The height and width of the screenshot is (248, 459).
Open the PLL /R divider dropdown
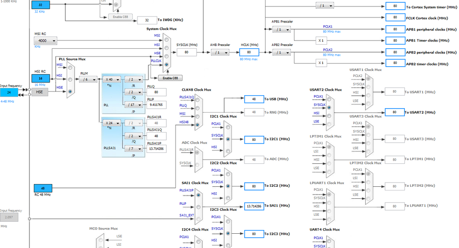[x=134, y=80]
